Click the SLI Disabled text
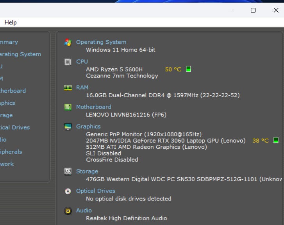This screenshot has width=284, height=225. pyautogui.click(x=104, y=154)
